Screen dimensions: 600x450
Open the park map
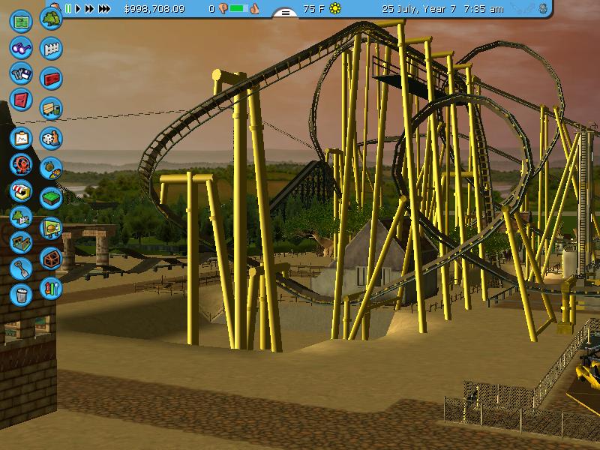[x=21, y=22]
